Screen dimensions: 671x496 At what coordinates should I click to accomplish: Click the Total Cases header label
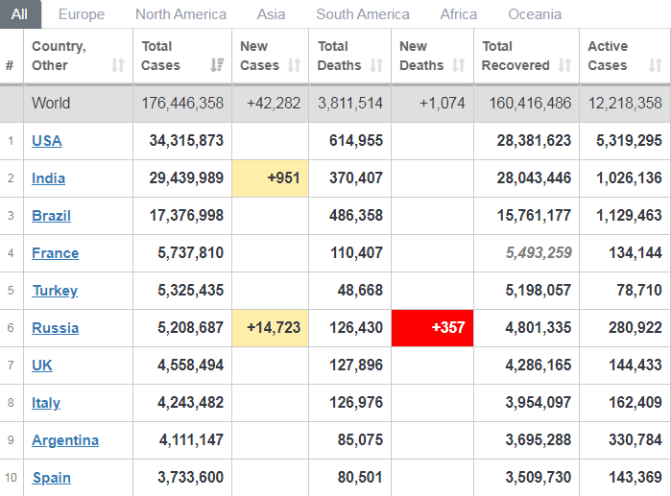pos(160,56)
